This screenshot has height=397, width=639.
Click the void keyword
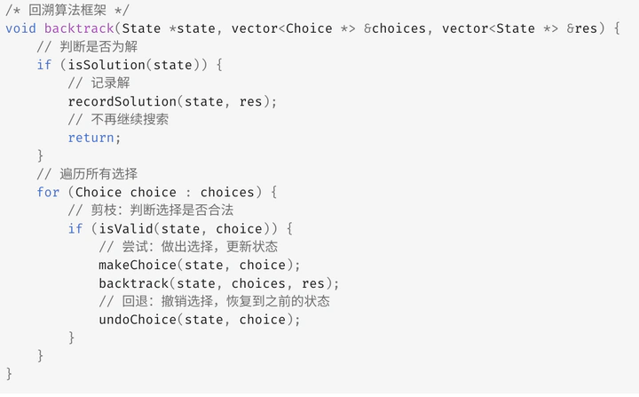coord(20,28)
